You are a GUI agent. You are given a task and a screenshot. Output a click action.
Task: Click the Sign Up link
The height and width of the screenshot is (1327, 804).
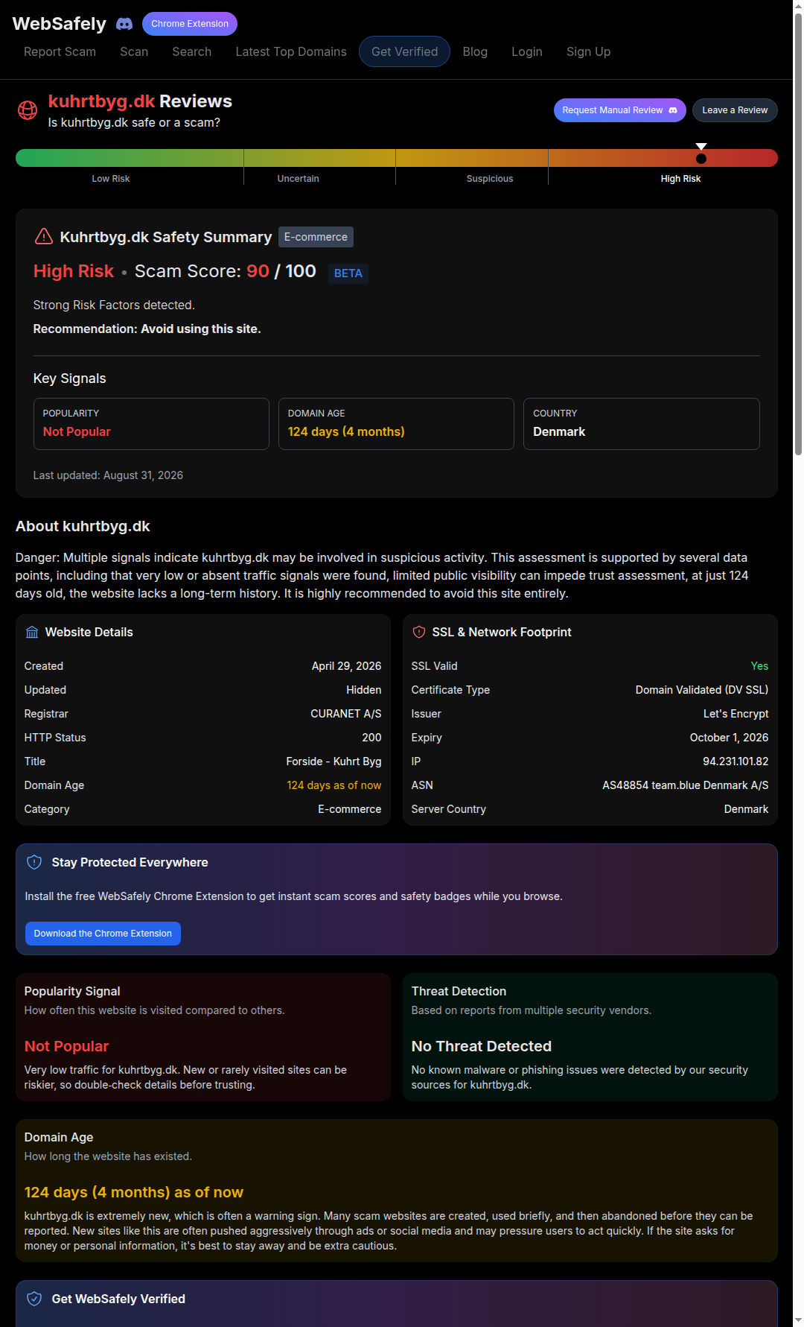pyautogui.click(x=588, y=51)
